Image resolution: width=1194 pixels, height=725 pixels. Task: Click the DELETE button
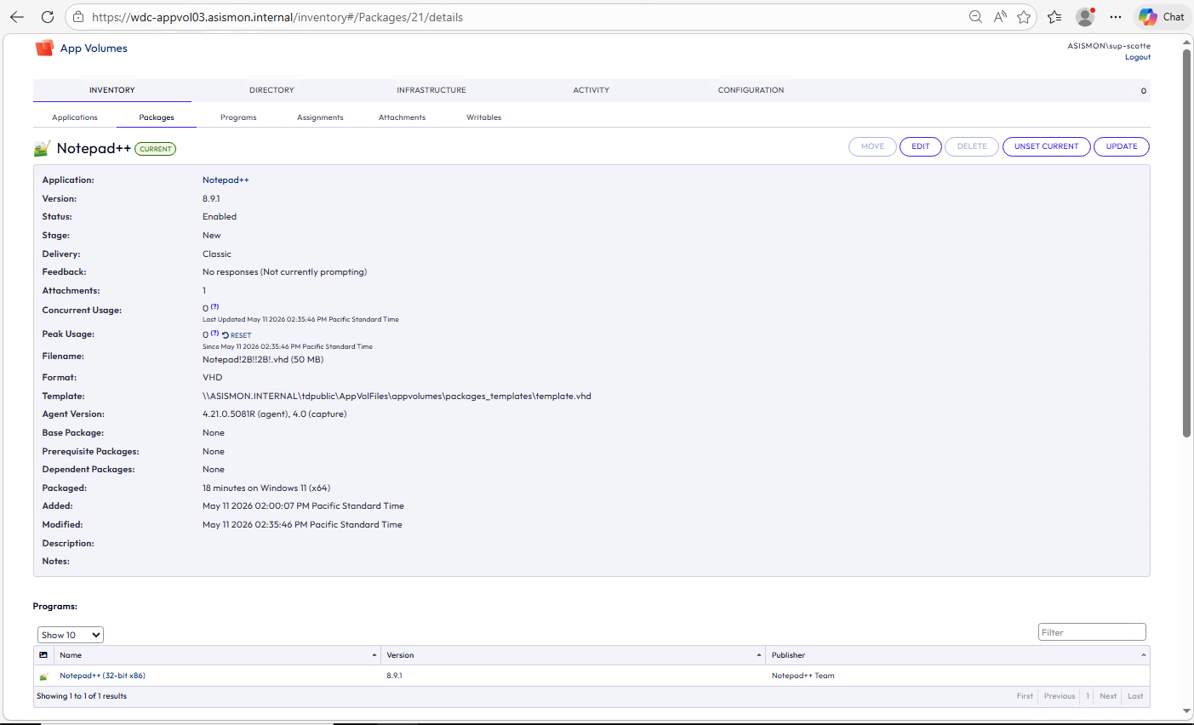(x=972, y=146)
